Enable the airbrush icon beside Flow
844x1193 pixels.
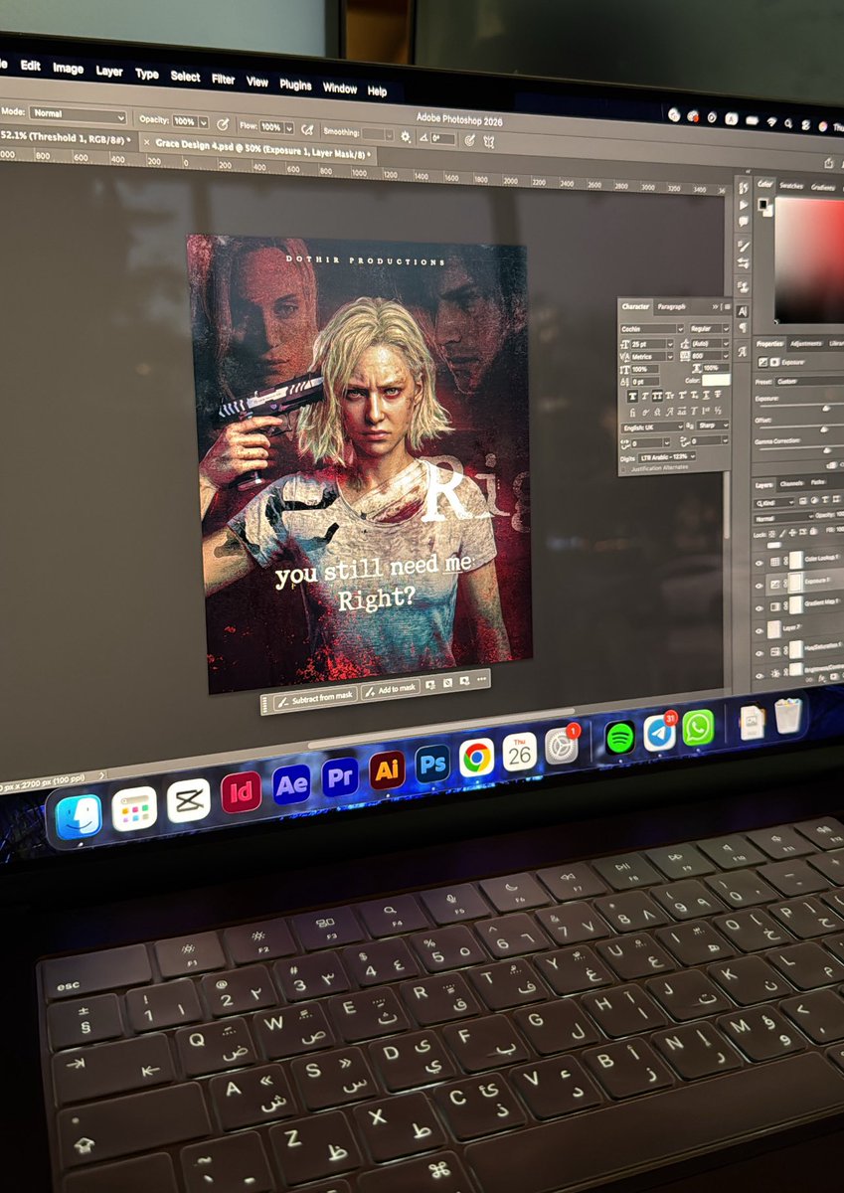307,129
